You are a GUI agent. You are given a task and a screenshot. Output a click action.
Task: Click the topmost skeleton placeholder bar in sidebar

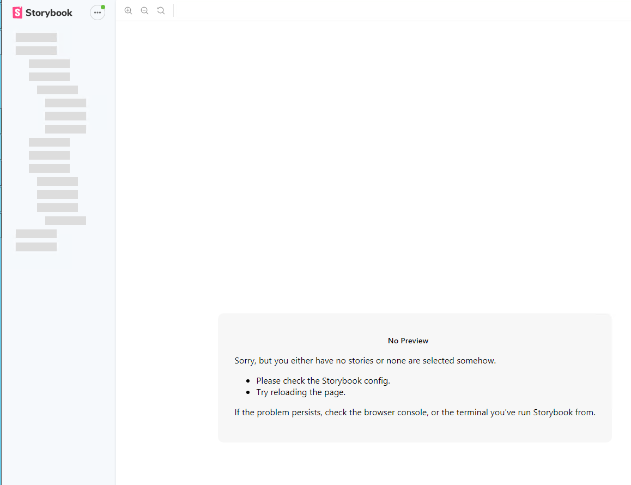(36, 37)
